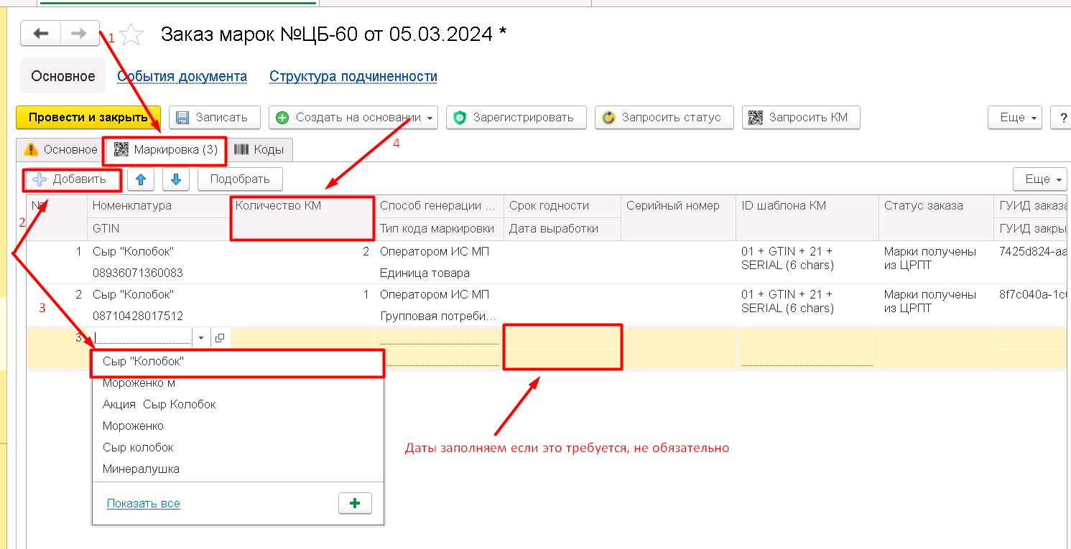This screenshot has width=1071, height=549.
Task: Click Групповая потреби… cell in row 2
Action: click(439, 316)
